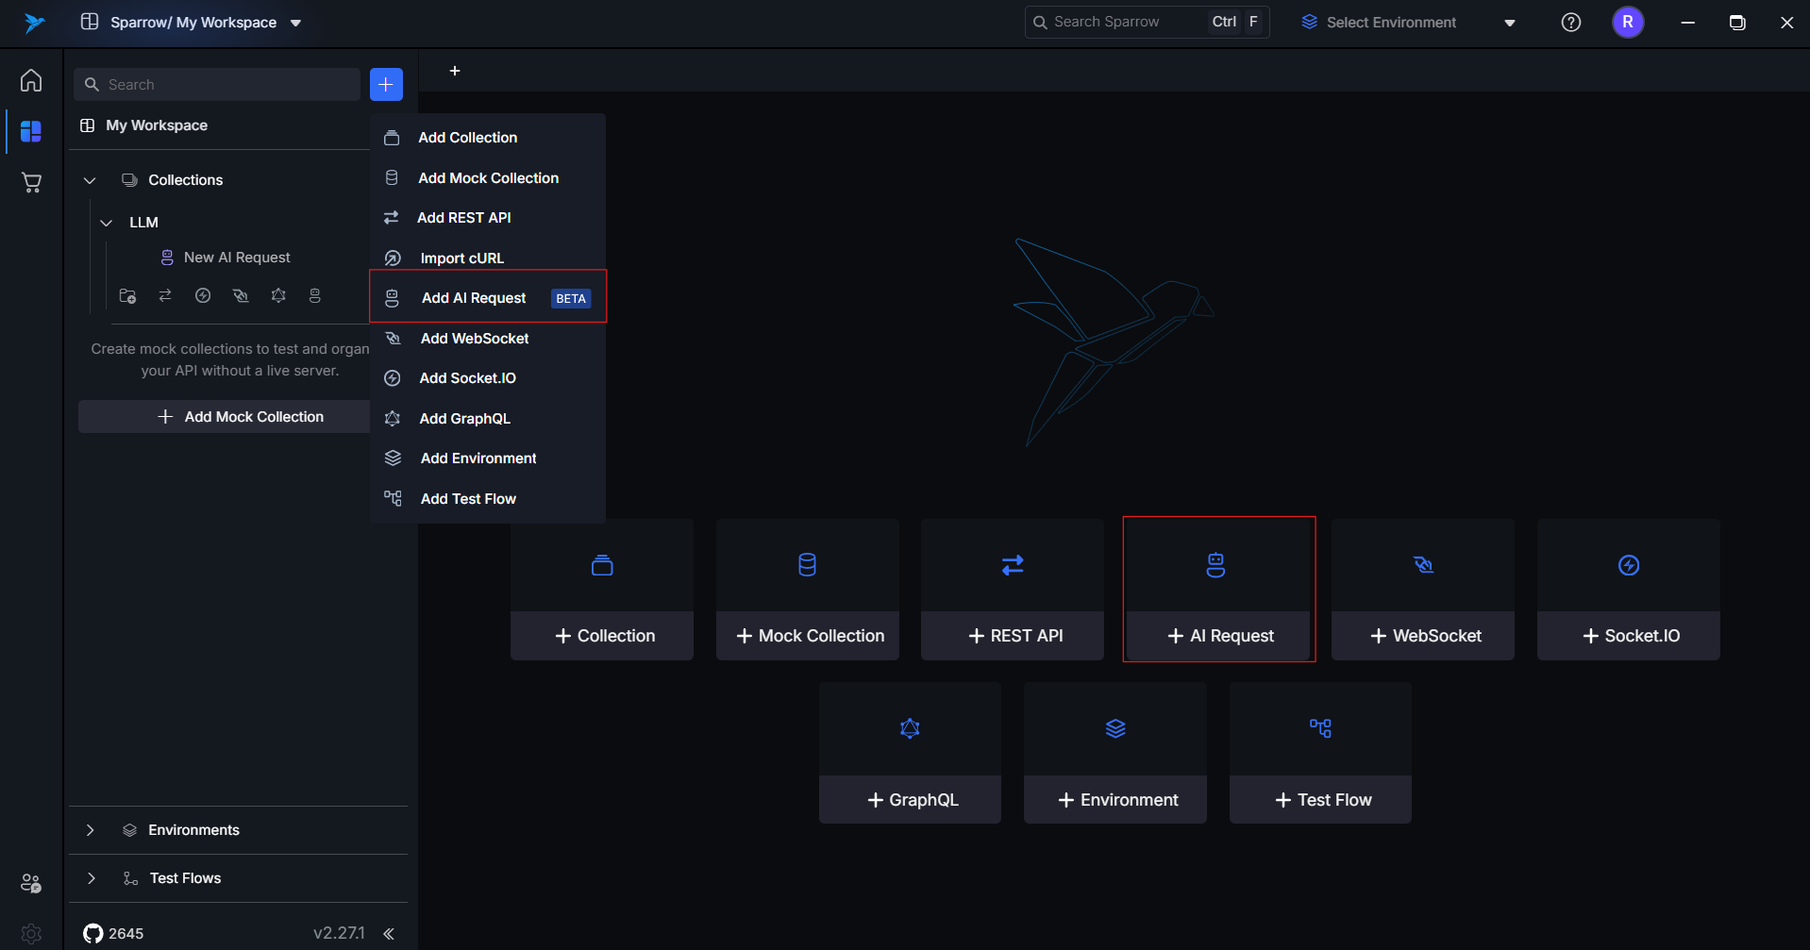
Task: Click the Test Flow card icon
Action: coord(1320,728)
